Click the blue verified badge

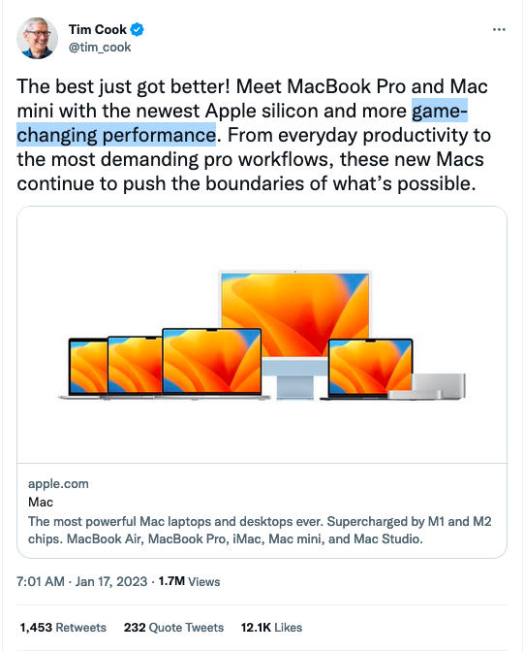point(137,29)
